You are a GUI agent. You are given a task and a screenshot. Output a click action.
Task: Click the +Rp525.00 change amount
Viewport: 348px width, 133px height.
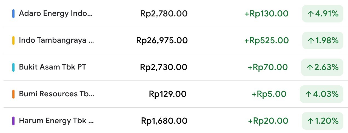click(266, 41)
